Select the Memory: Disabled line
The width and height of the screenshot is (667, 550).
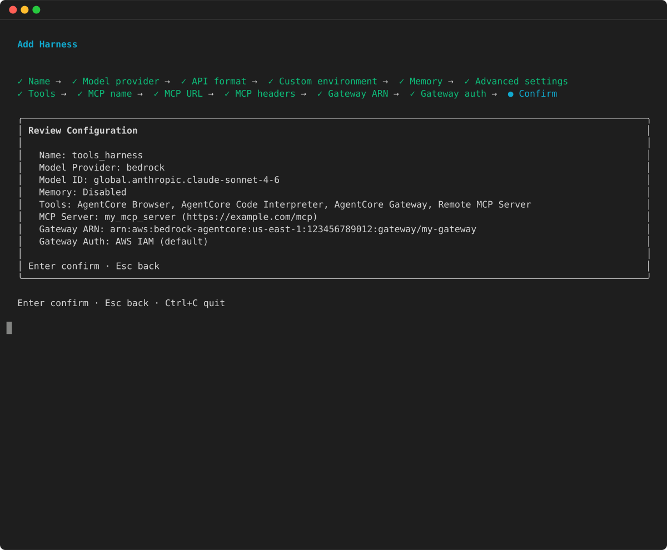[83, 192]
